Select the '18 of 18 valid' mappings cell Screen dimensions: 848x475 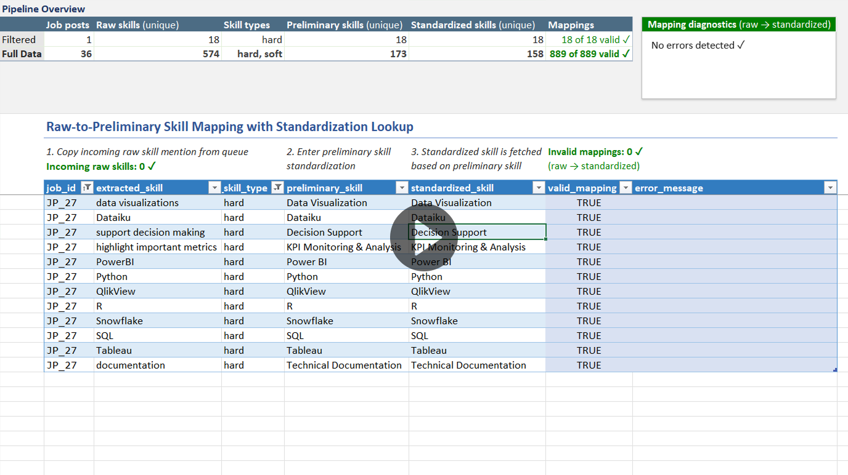589,39
